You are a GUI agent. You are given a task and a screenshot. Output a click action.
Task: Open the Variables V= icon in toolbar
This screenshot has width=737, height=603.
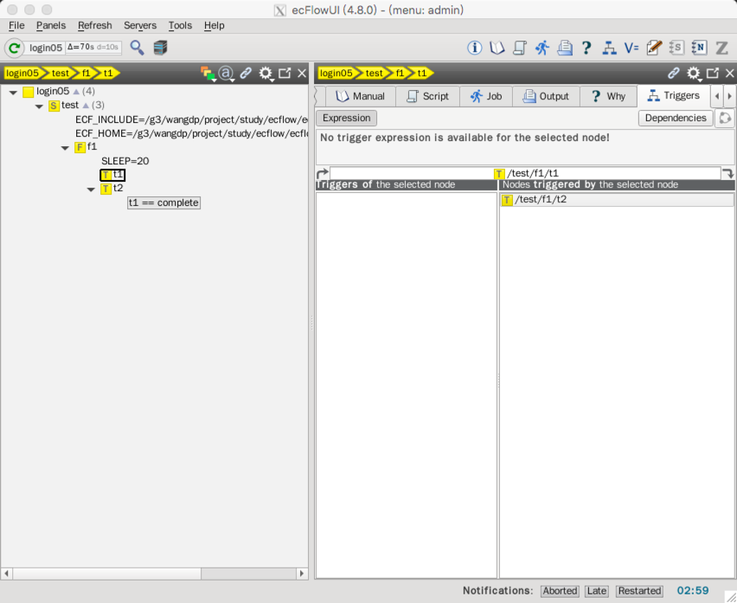[x=631, y=48]
